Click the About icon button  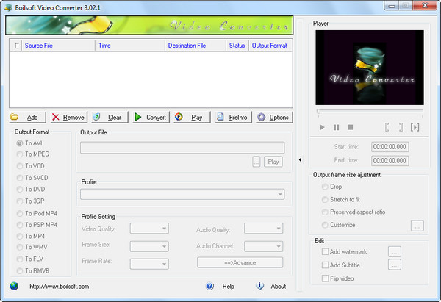(259, 287)
